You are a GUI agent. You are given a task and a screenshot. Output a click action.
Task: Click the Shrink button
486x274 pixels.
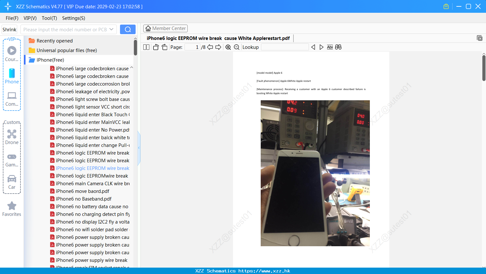[x=10, y=29]
